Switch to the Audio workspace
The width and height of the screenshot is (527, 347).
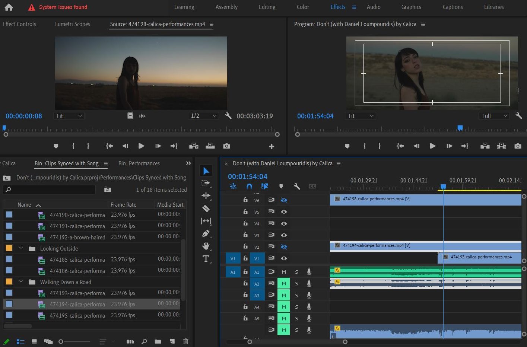(374, 7)
